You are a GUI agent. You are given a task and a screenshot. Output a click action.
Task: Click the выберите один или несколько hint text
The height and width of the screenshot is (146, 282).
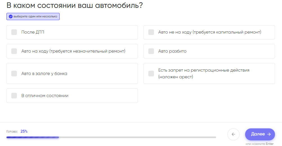pos(35,17)
